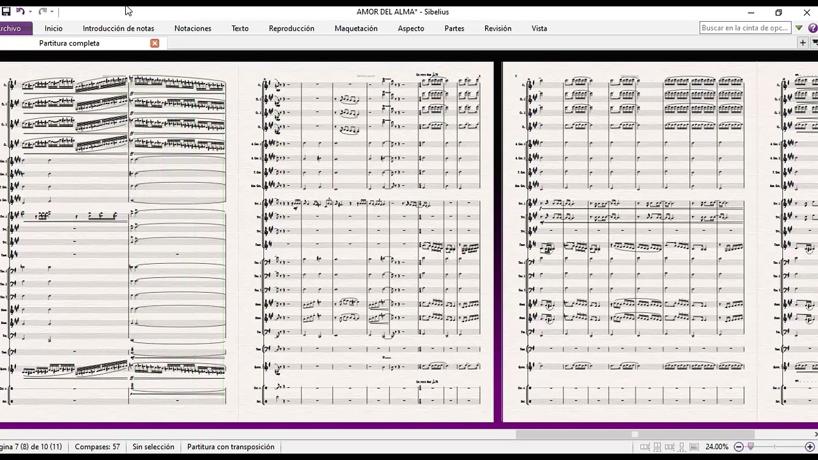Open the Reproducción ribbon tab
This screenshot has width=818, height=460.
[x=291, y=28]
